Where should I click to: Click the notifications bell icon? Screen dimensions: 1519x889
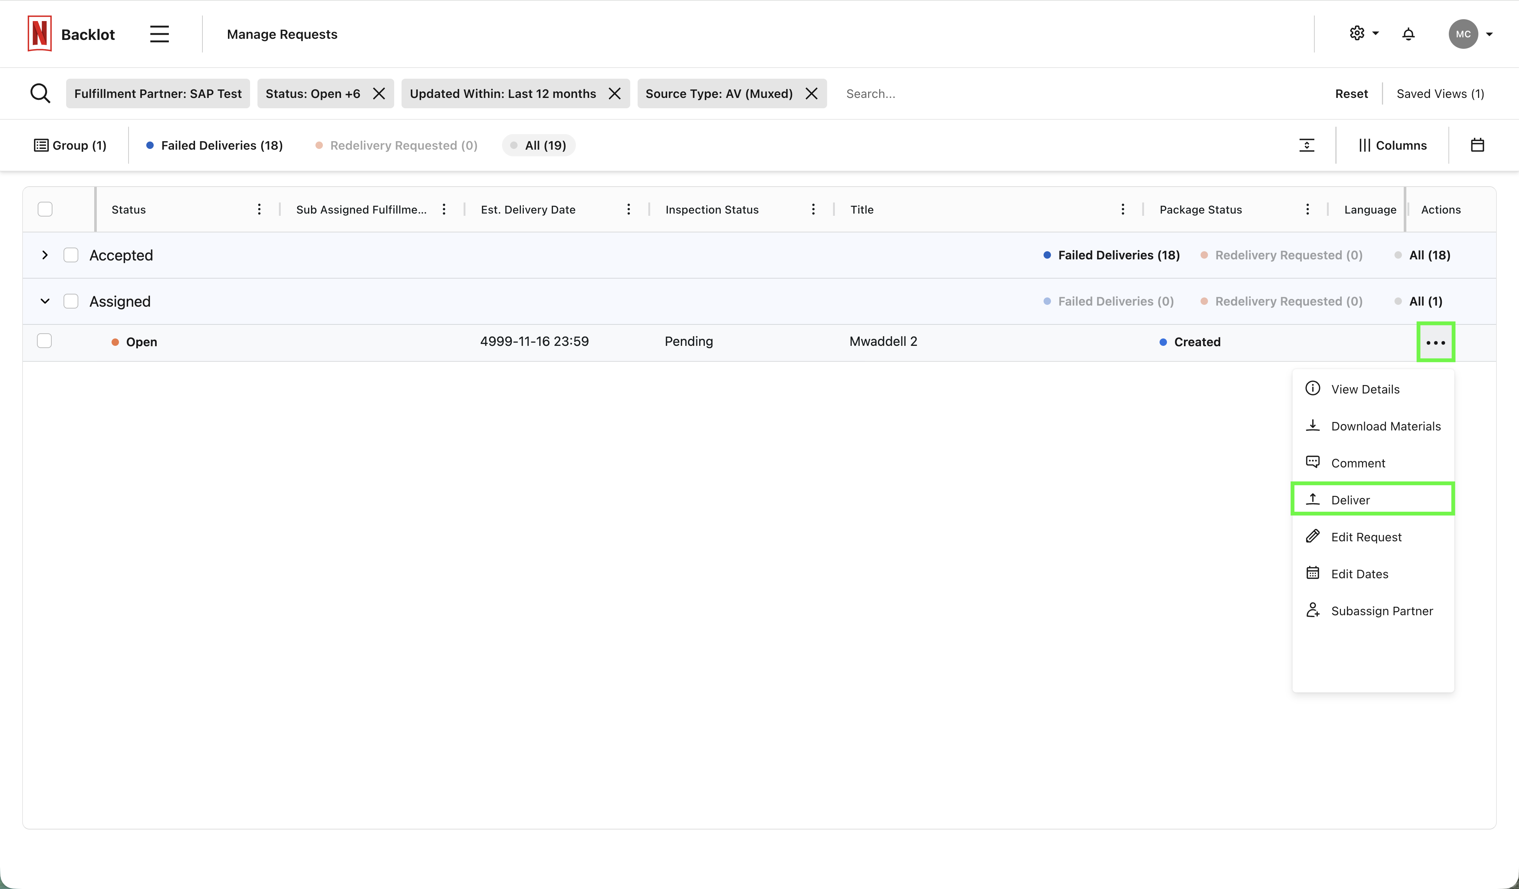point(1408,34)
